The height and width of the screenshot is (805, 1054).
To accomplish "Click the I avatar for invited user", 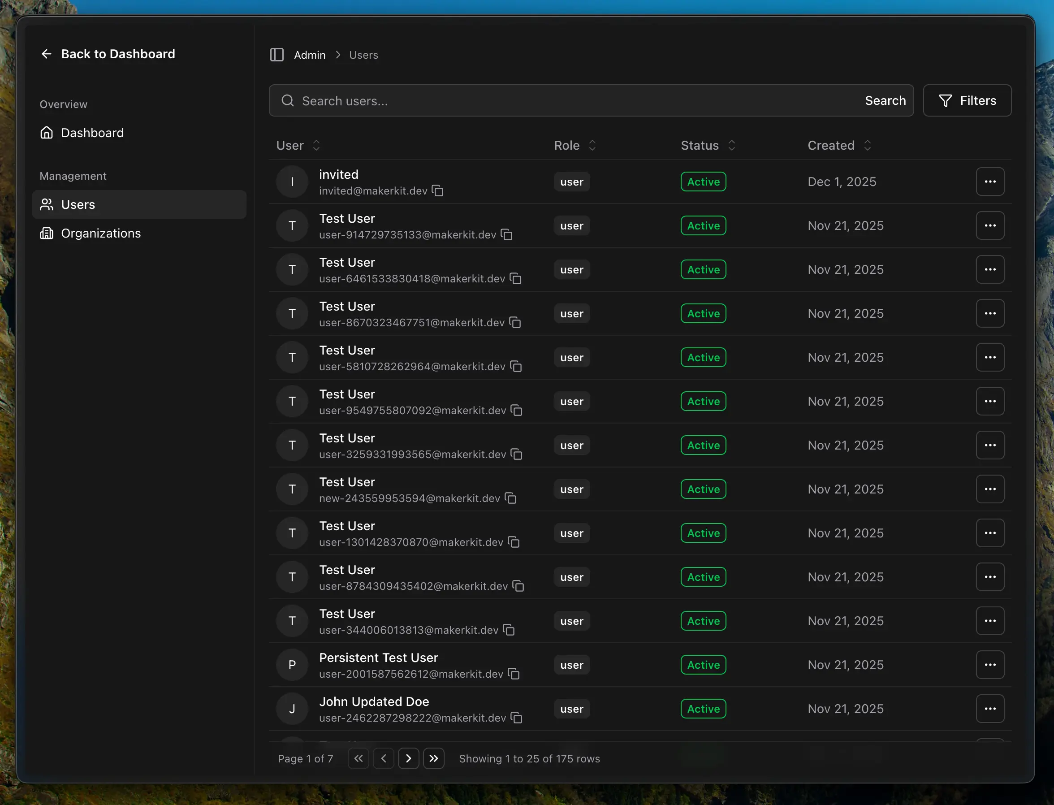I will pos(292,182).
